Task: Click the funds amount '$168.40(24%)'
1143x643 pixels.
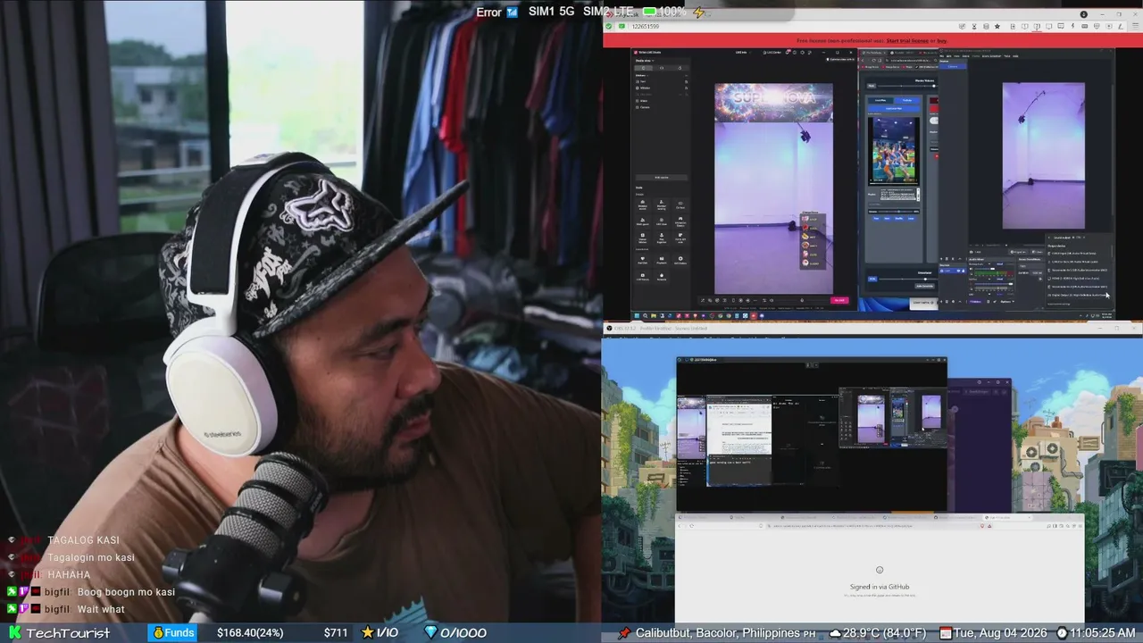Action: pyautogui.click(x=250, y=632)
